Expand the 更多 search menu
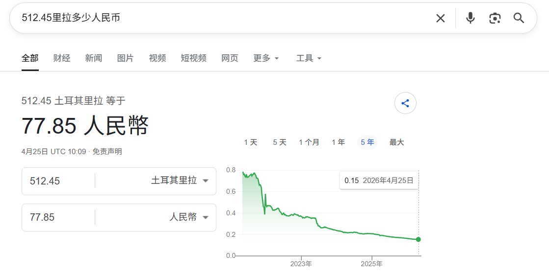Screen dimensions: 549x276 pos(266,58)
